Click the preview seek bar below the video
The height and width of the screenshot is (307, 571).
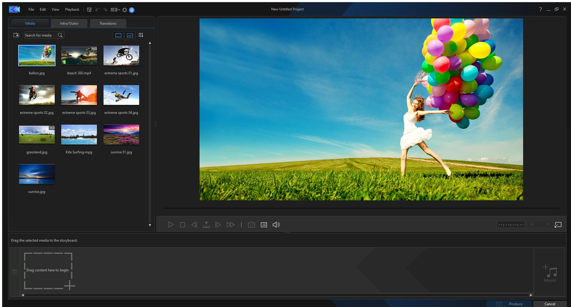point(361,208)
